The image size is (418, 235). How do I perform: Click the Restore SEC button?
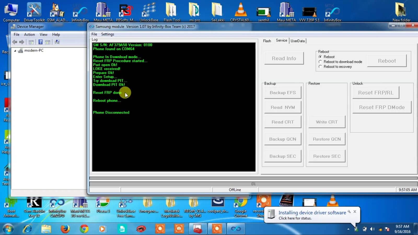pyautogui.click(x=327, y=156)
